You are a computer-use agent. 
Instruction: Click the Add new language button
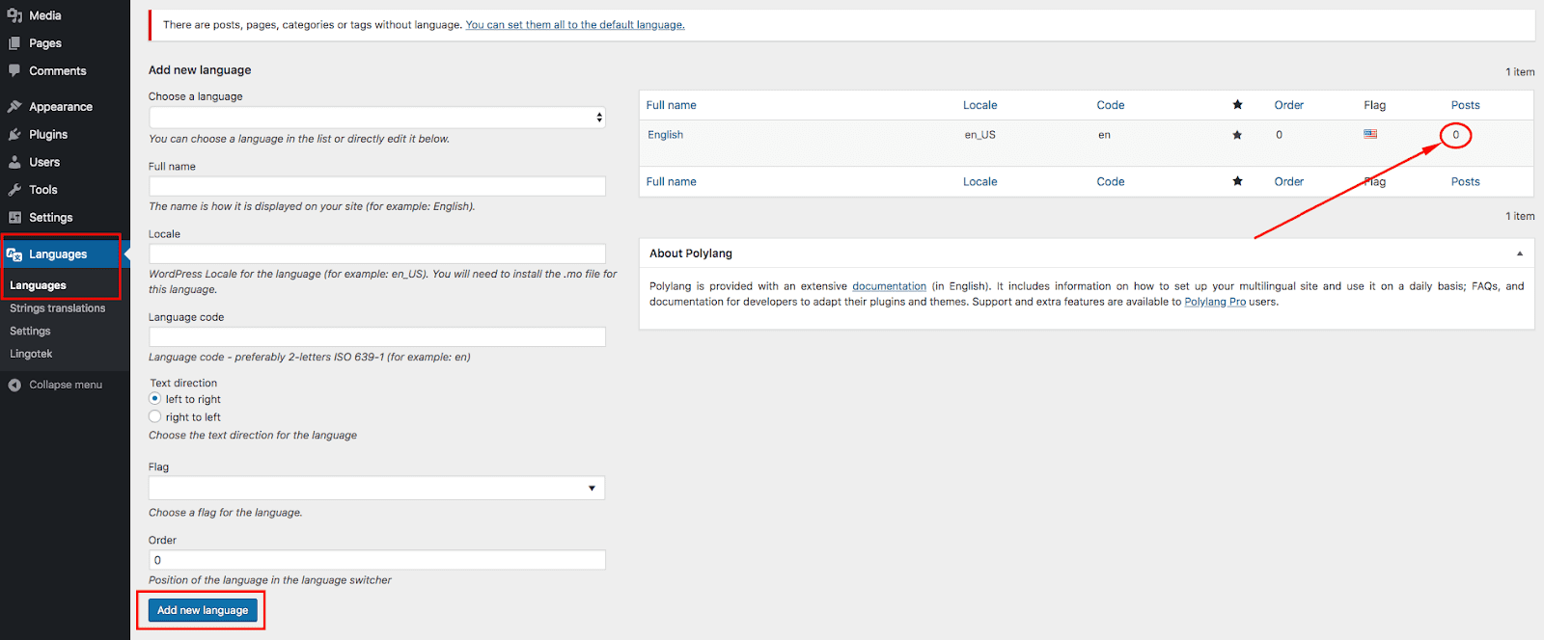pyautogui.click(x=203, y=610)
